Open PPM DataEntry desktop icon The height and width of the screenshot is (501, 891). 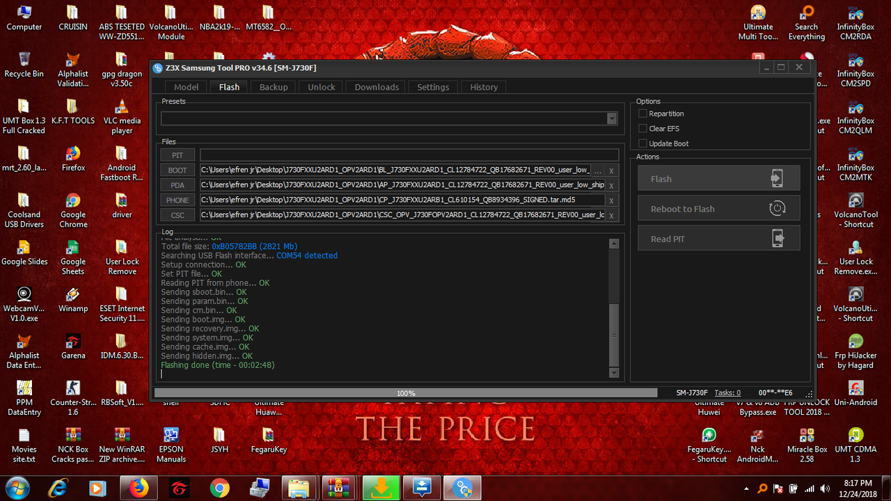pos(24,398)
